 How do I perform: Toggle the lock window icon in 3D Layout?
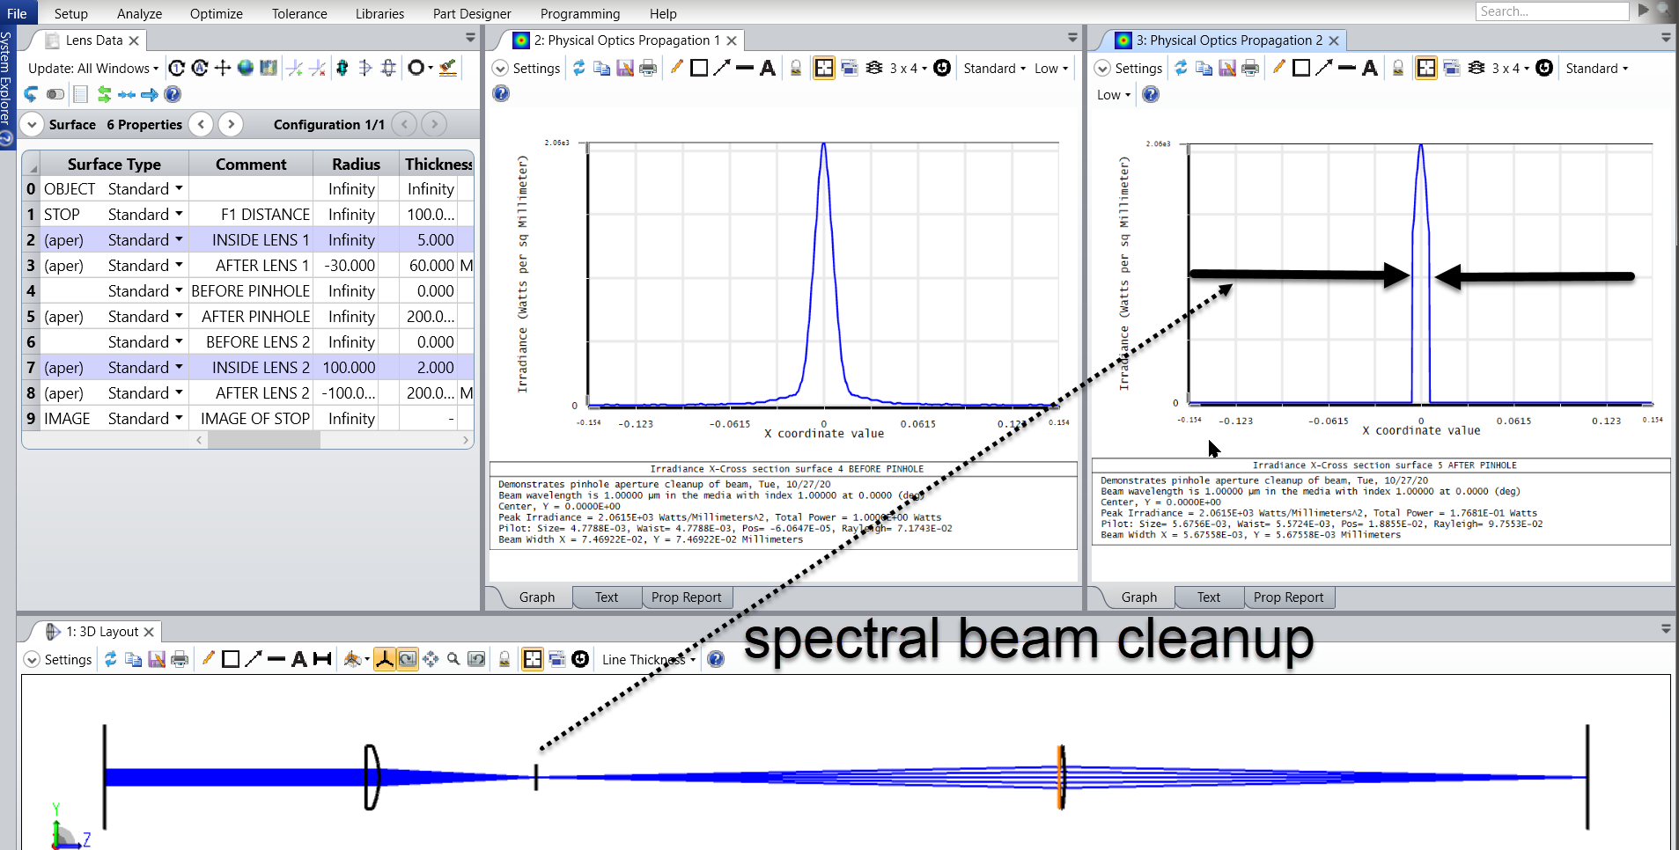[x=504, y=659]
